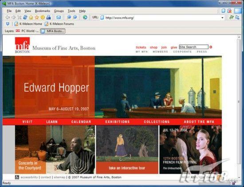This screenshot has height=187, width=244.
Task: Expand the URL history dropdown arrow
Action: tap(222, 18)
